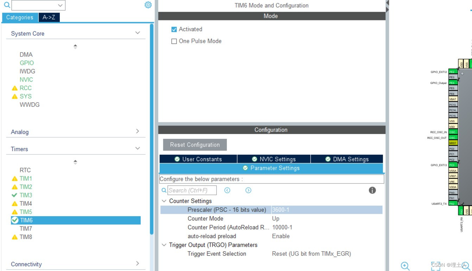Click auto-reload preload value Enable
This screenshot has height=271, width=472.
[x=281, y=236]
